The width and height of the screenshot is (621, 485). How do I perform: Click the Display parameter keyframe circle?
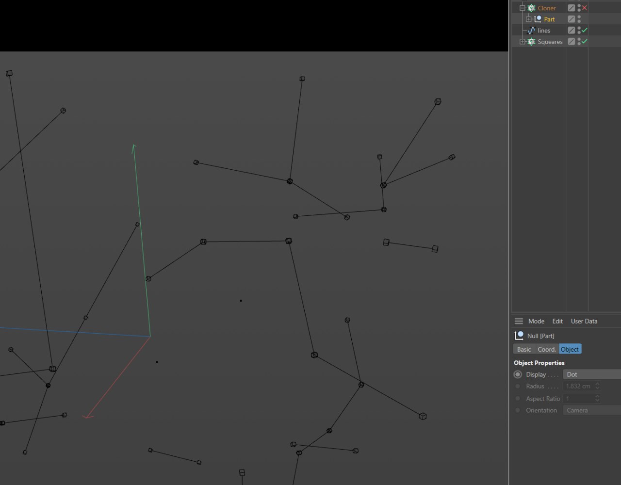tap(518, 374)
